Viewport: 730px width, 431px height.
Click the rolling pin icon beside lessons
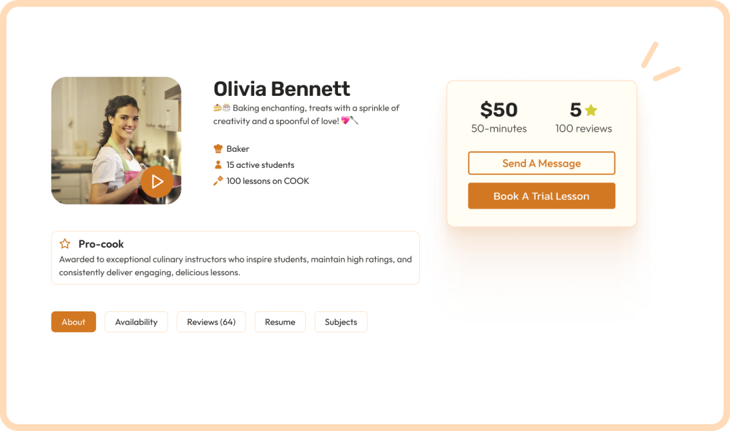click(218, 181)
